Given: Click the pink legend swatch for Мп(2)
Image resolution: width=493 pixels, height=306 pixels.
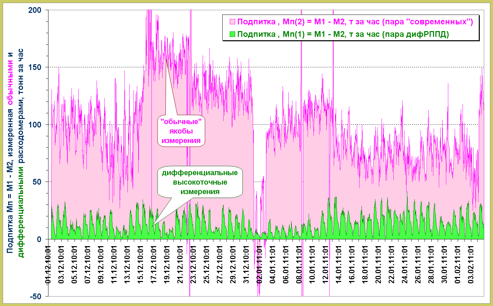Looking at the screenshot, I should tap(232, 22).
